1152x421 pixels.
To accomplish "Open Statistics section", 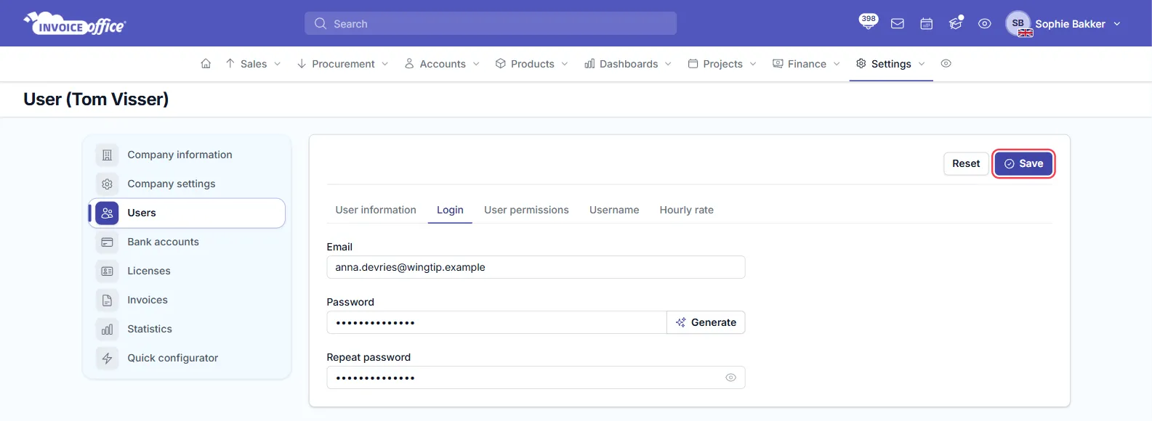I will click(187, 329).
